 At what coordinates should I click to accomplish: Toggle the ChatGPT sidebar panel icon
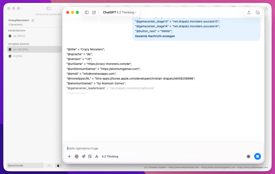pyautogui.click(x=86, y=12)
